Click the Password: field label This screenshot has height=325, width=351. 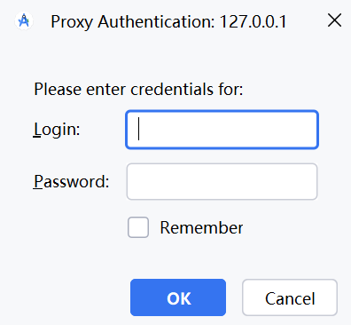click(71, 181)
